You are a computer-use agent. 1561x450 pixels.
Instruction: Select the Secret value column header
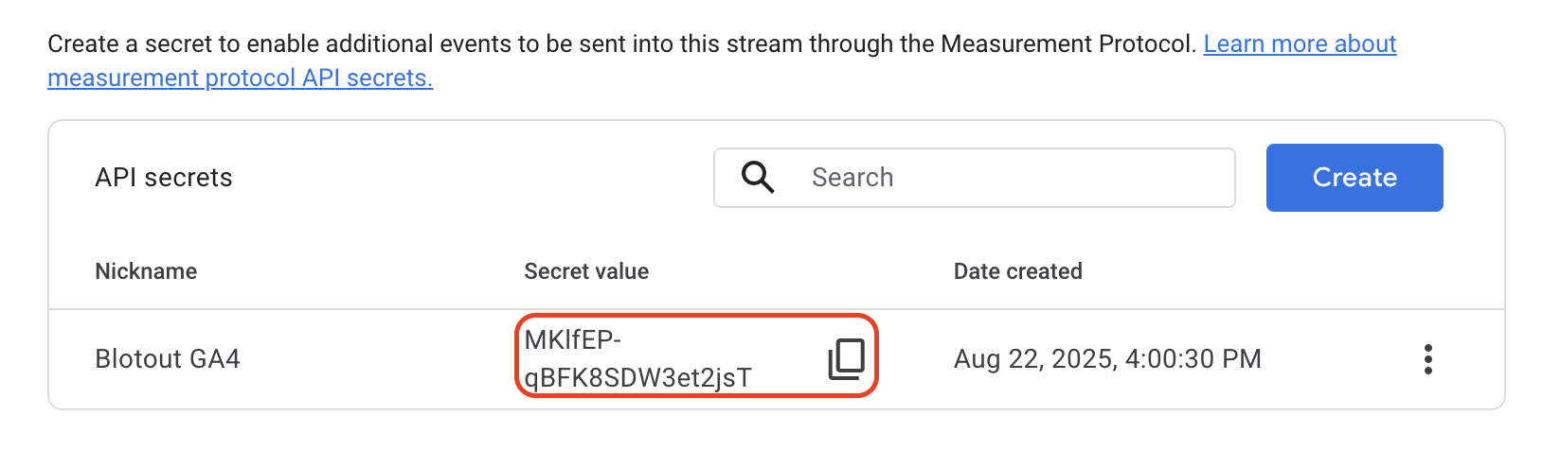click(586, 271)
